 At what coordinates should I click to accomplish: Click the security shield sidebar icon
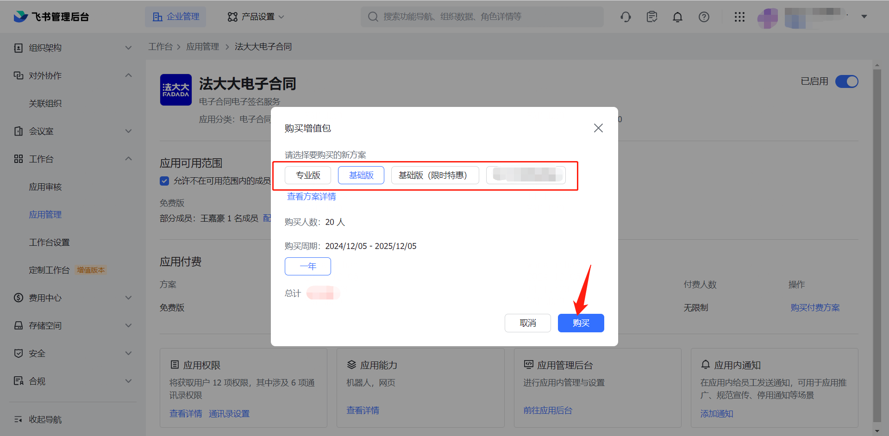click(x=19, y=353)
